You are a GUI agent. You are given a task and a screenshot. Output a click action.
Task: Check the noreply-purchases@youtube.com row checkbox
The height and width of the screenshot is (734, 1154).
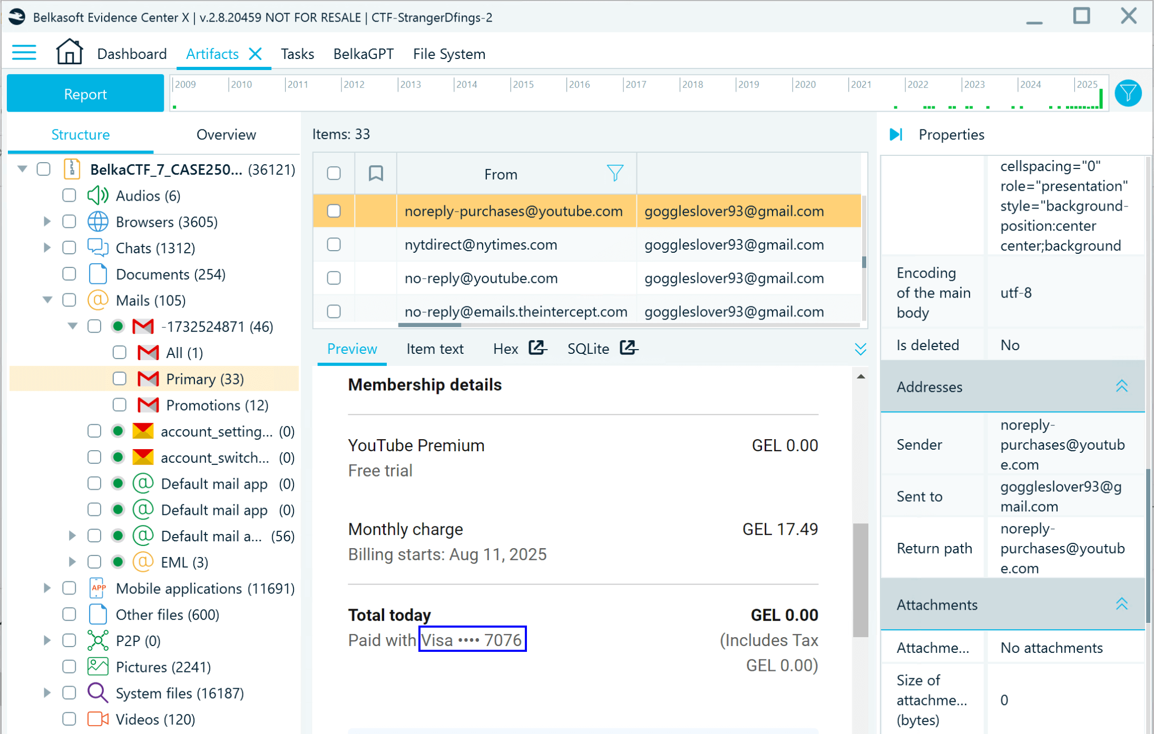coord(334,211)
